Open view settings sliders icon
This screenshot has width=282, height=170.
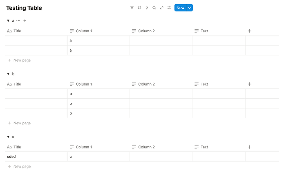click(x=169, y=8)
